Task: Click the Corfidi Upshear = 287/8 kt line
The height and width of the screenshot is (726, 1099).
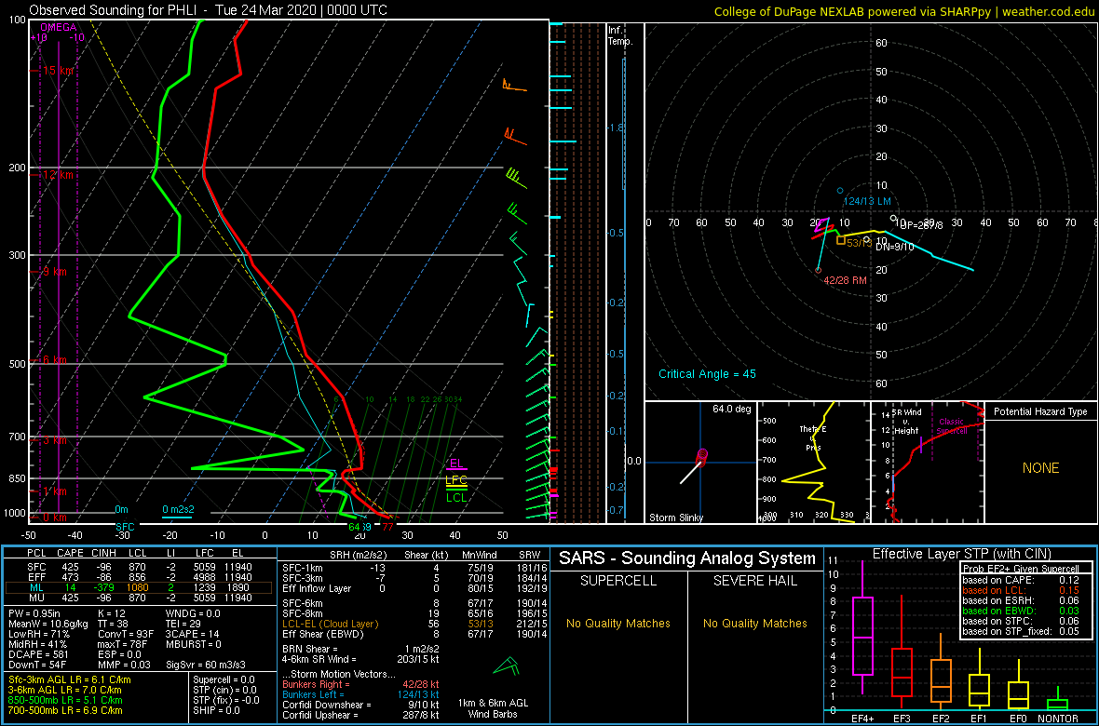Action: point(360,714)
